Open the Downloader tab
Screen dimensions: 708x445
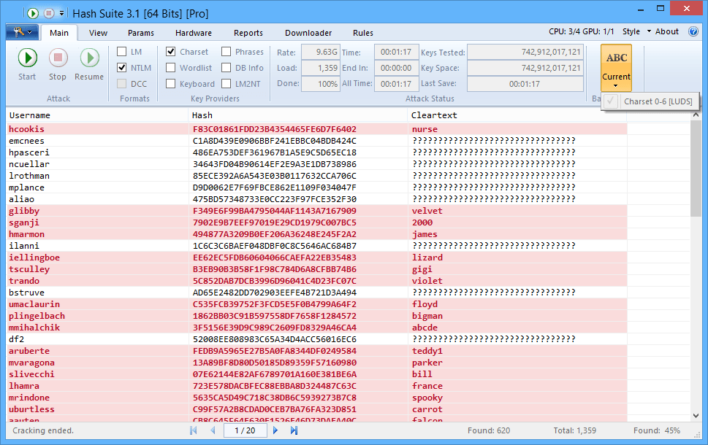pos(308,33)
